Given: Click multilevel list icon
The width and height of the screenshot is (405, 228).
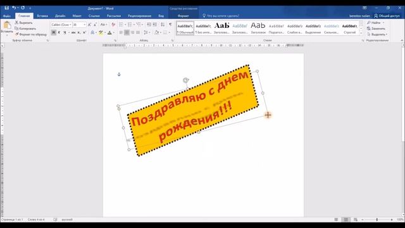Looking at the screenshot, I should 139,25.
